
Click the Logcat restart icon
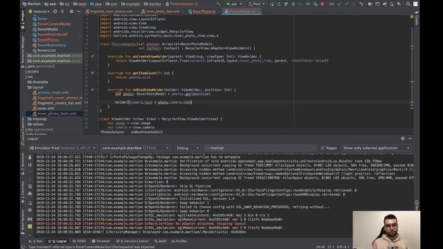tap(30, 203)
